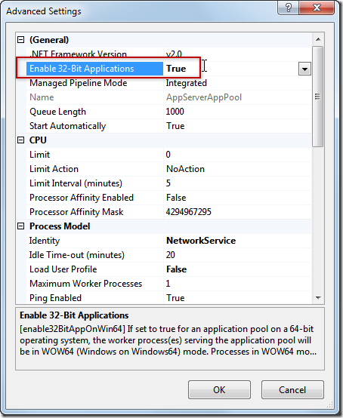Select the Start Automatically property

[x=67, y=126]
